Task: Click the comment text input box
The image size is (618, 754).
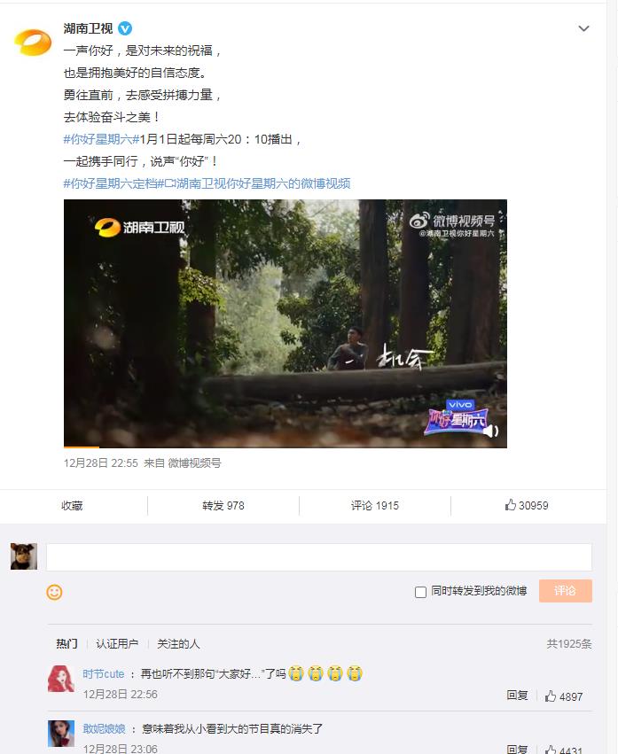Action: (318, 557)
